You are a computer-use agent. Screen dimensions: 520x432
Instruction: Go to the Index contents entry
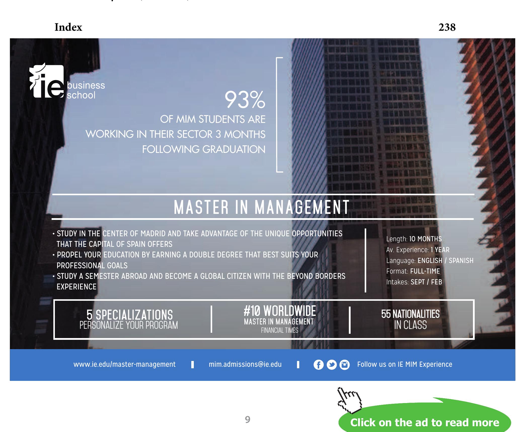coord(68,27)
